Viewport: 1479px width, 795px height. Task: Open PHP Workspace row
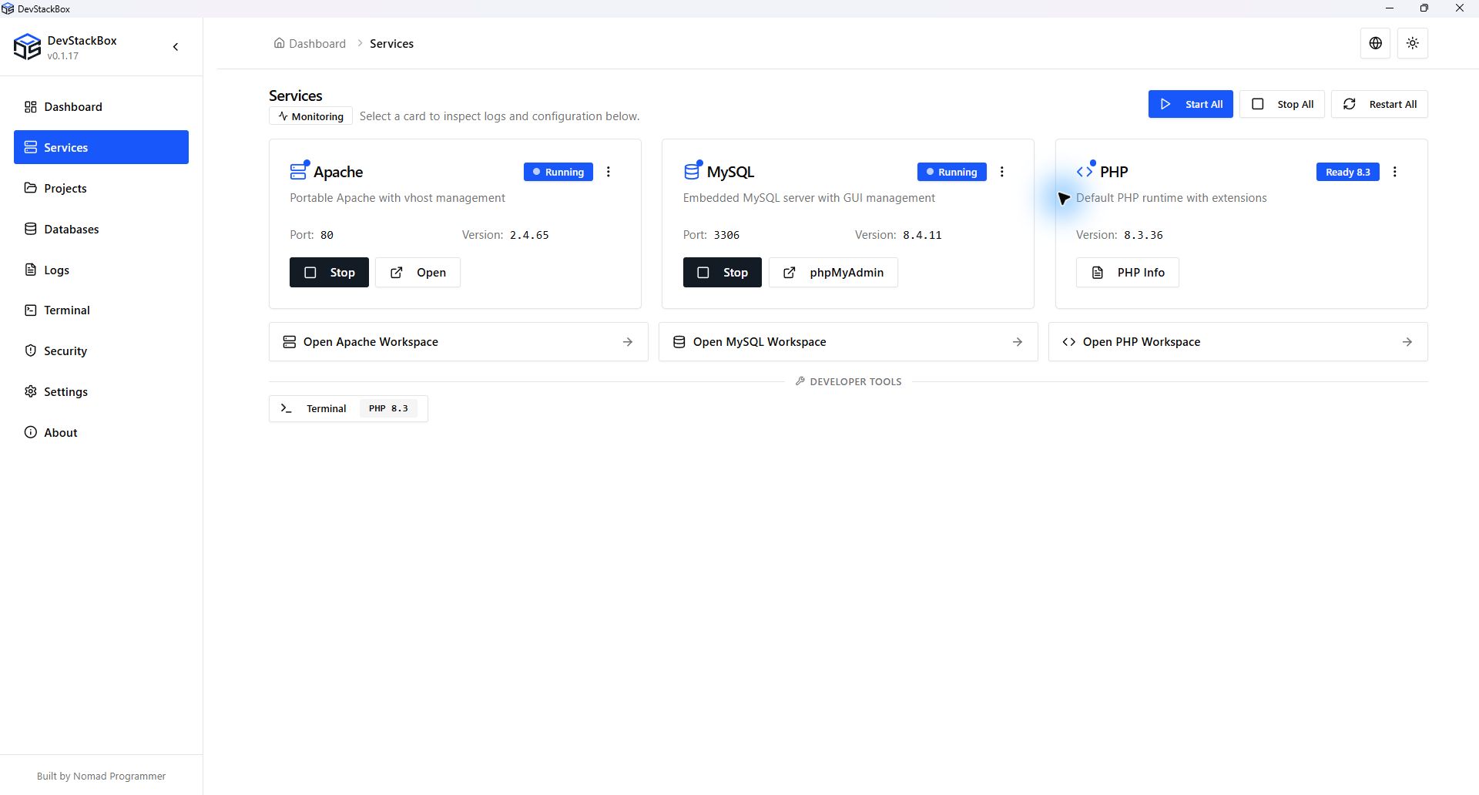tap(1238, 342)
